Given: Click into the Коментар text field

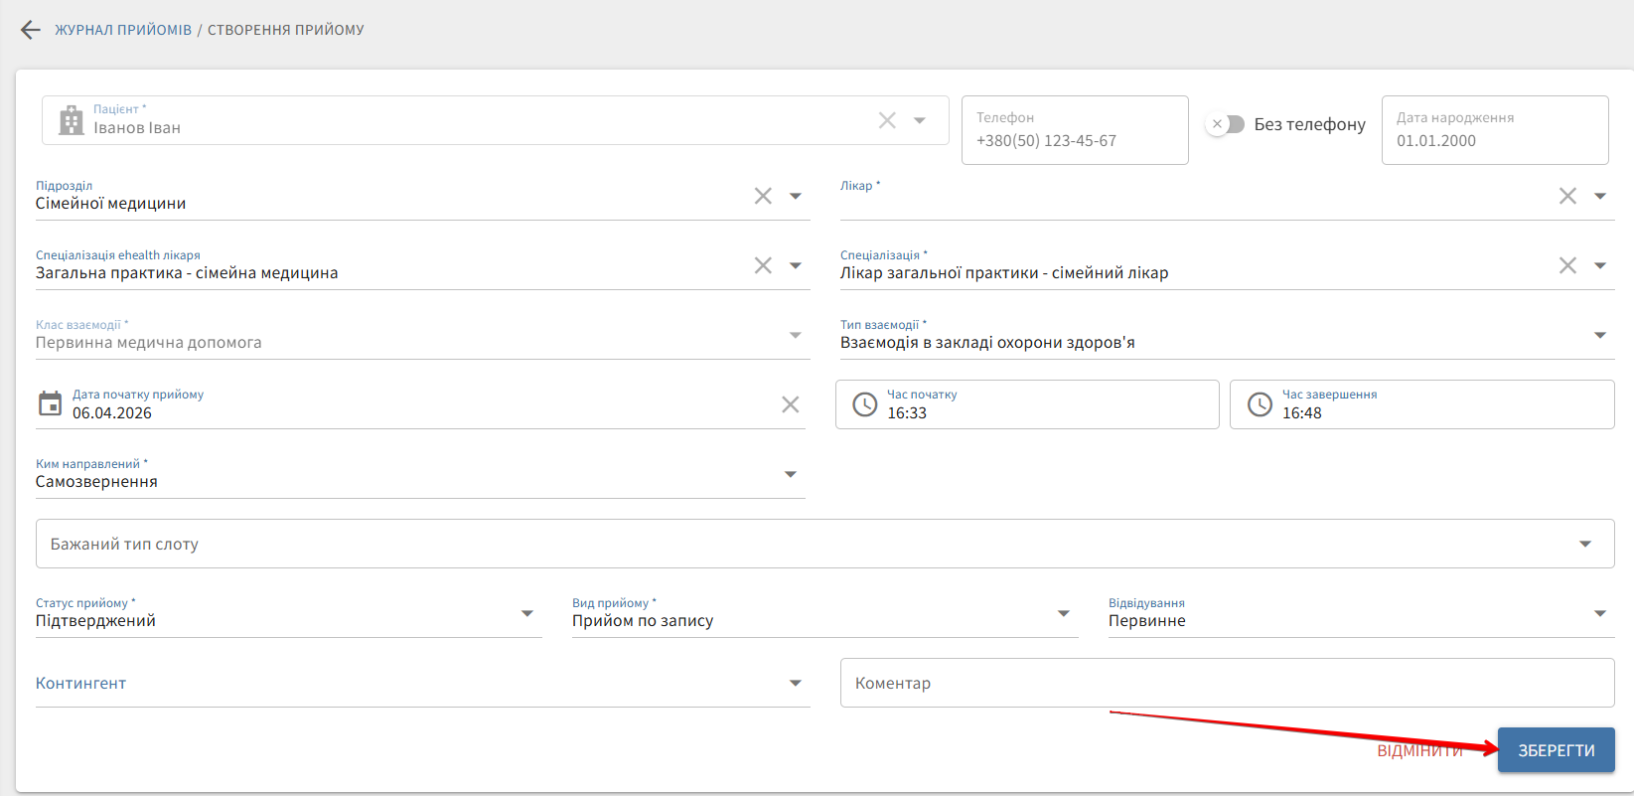Looking at the screenshot, I should [1227, 683].
